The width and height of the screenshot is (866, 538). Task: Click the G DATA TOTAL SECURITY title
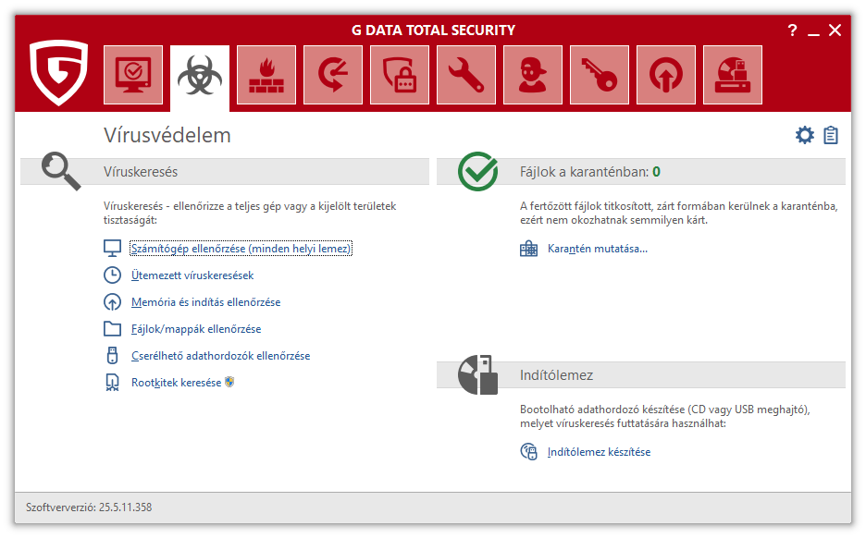tap(433, 31)
